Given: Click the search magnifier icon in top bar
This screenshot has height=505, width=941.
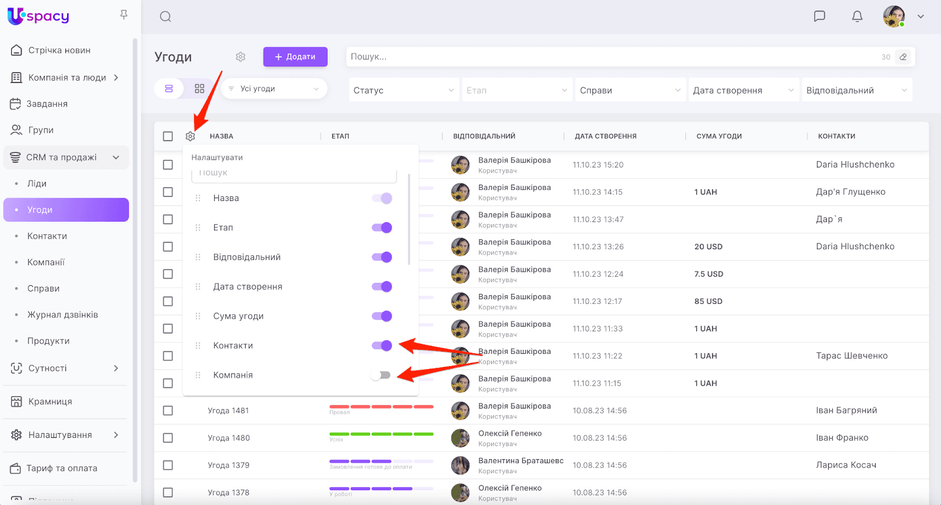Looking at the screenshot, I should pos(165,16).
